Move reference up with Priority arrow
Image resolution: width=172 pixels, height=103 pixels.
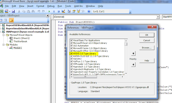133,54
